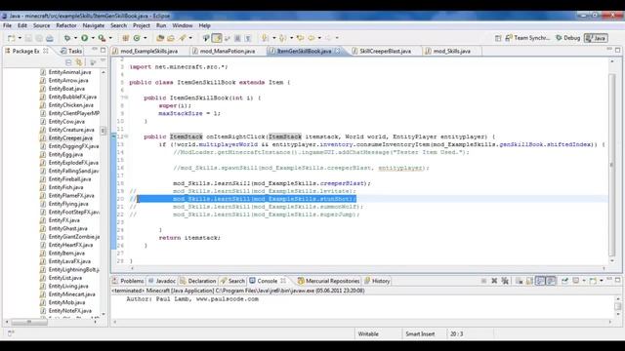
Task: Open the Navigate menu
Action: point(94,25)
